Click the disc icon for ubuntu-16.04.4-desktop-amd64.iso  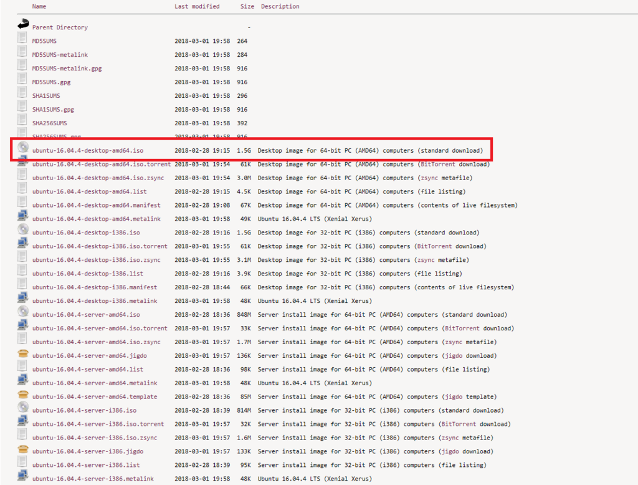23,147
